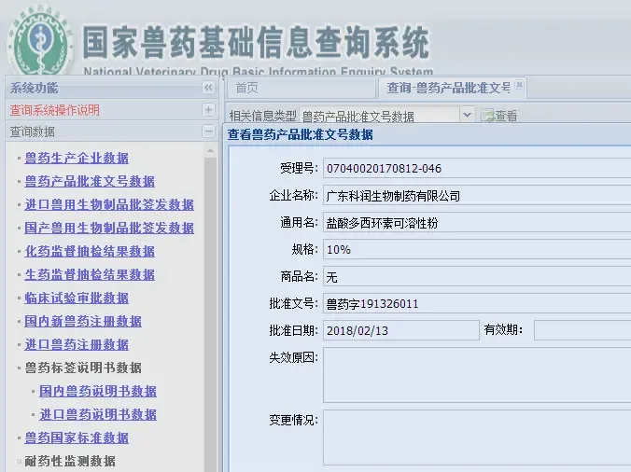Click the 查询系统操作说明 header text

(x=55, y=110)
